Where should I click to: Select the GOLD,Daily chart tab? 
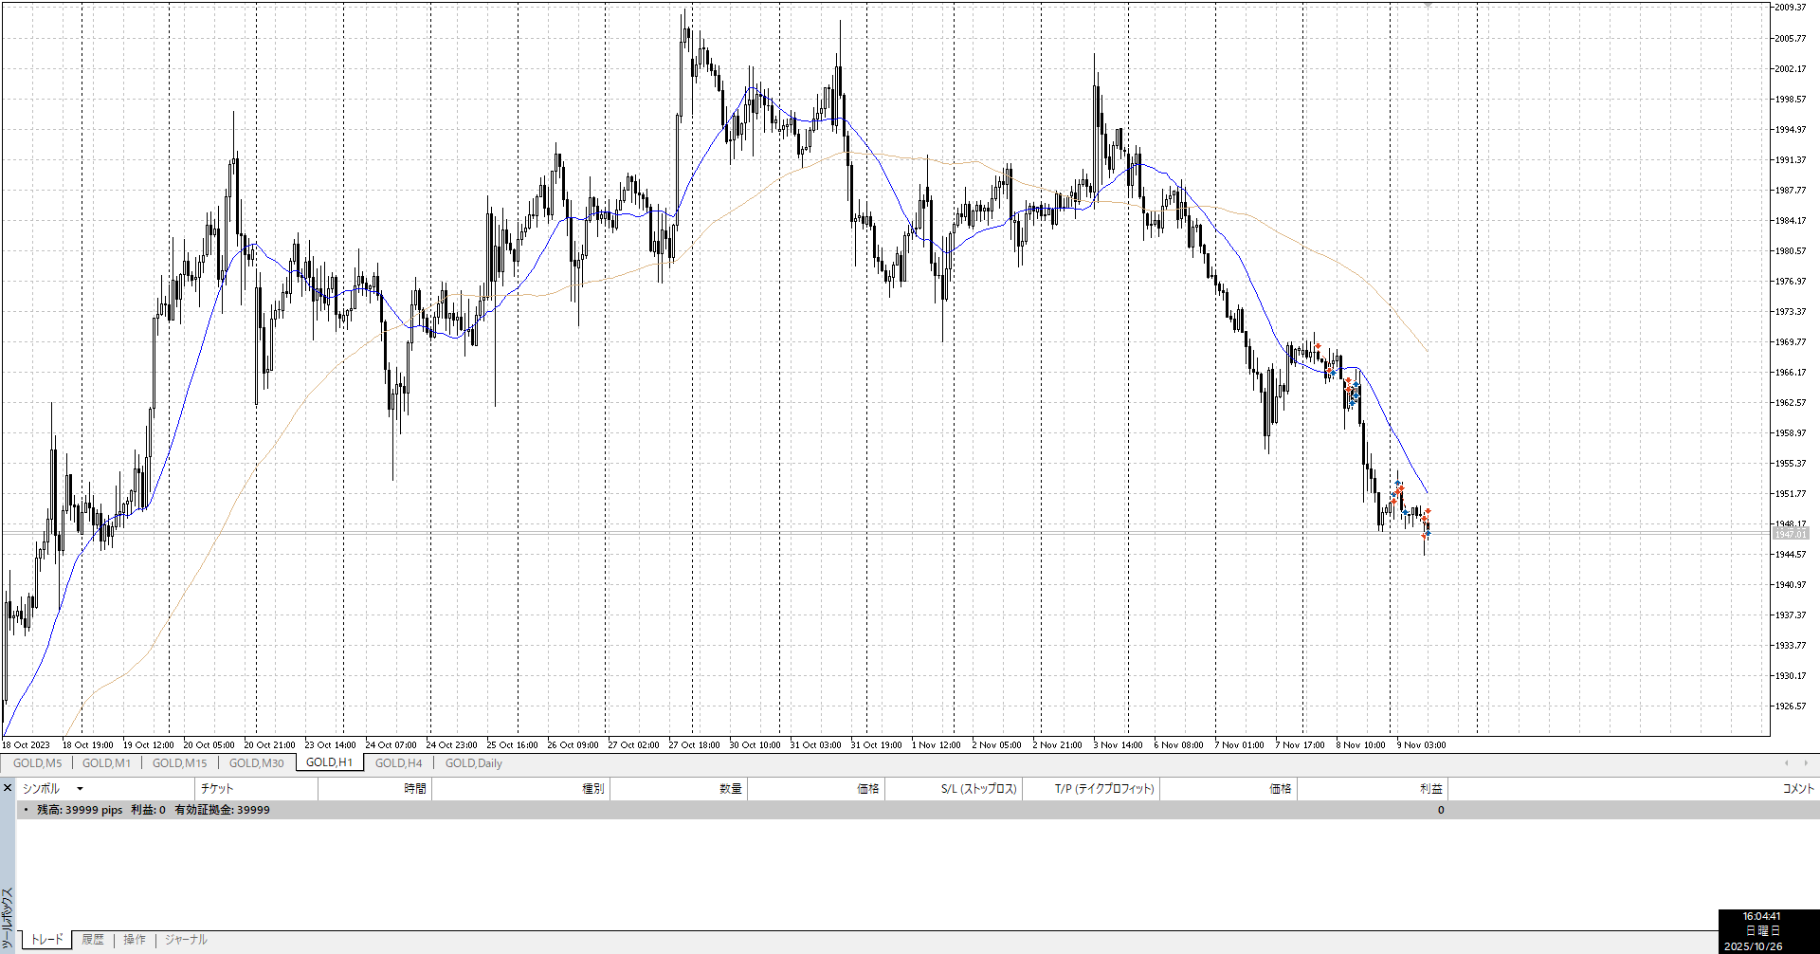tap(473, 763)
